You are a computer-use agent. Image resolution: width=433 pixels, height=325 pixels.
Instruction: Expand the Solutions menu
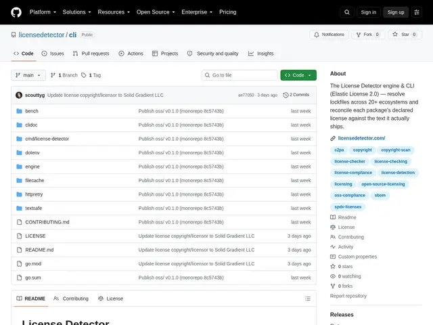(76, 12)
